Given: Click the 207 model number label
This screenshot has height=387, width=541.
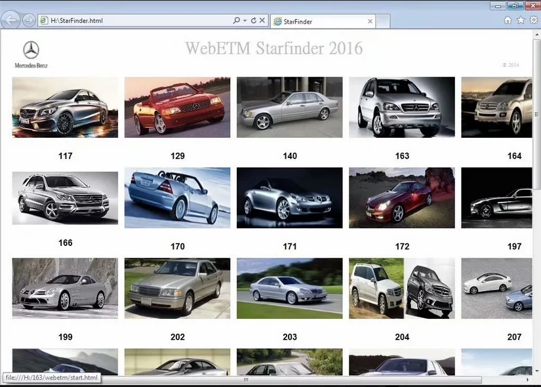Looking at the screenshot, I should point(514,337).
